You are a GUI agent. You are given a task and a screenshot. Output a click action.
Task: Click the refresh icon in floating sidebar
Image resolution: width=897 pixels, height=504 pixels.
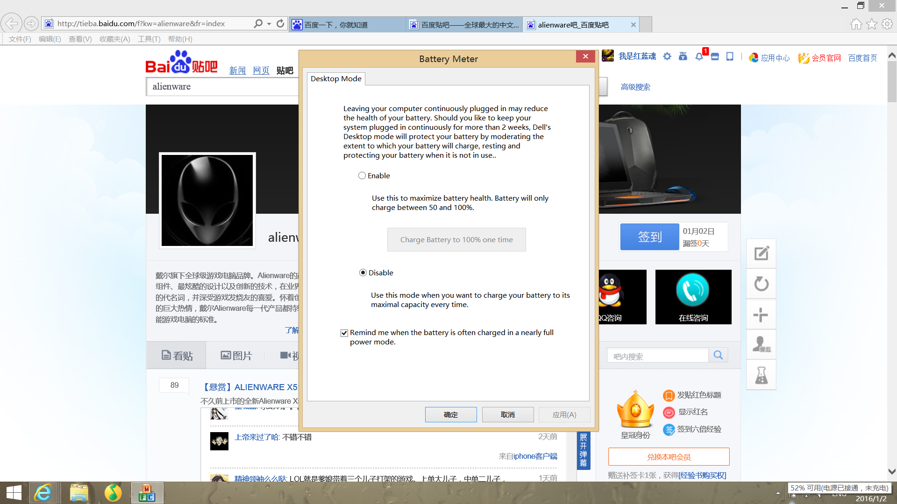761,284
